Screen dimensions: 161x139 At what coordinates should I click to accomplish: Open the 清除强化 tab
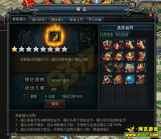(x=57, y=19)
